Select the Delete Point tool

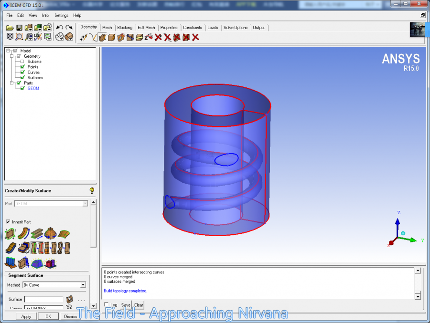point(158,37)
